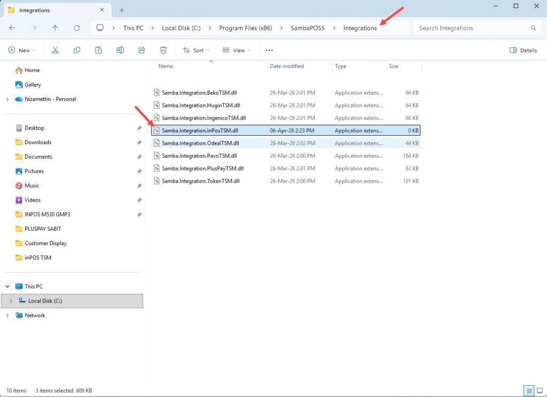Image resolution: width=547 pixels, height=397 pixels.
Task: Open the See more ellipsis menu
Action: [x=269, y=50]
